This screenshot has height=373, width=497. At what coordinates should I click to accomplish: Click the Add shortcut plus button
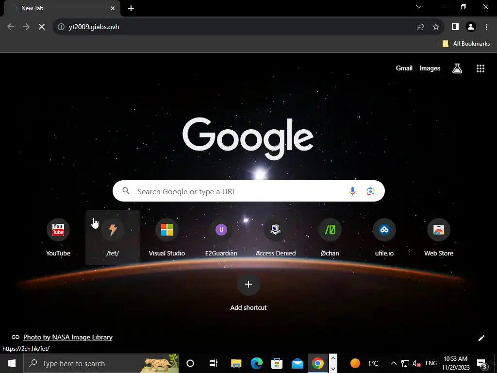(x=248, y=284)
